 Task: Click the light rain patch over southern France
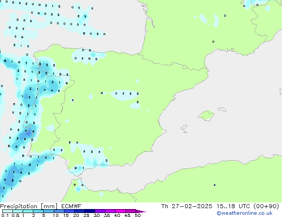[202, 18]
